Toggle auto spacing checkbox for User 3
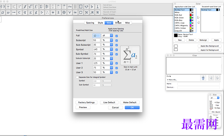Image resolution: width=224 pixels, height=136 pixels. click(x=117, y=73)
